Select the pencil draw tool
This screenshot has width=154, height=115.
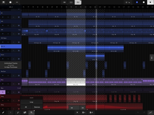3,112
